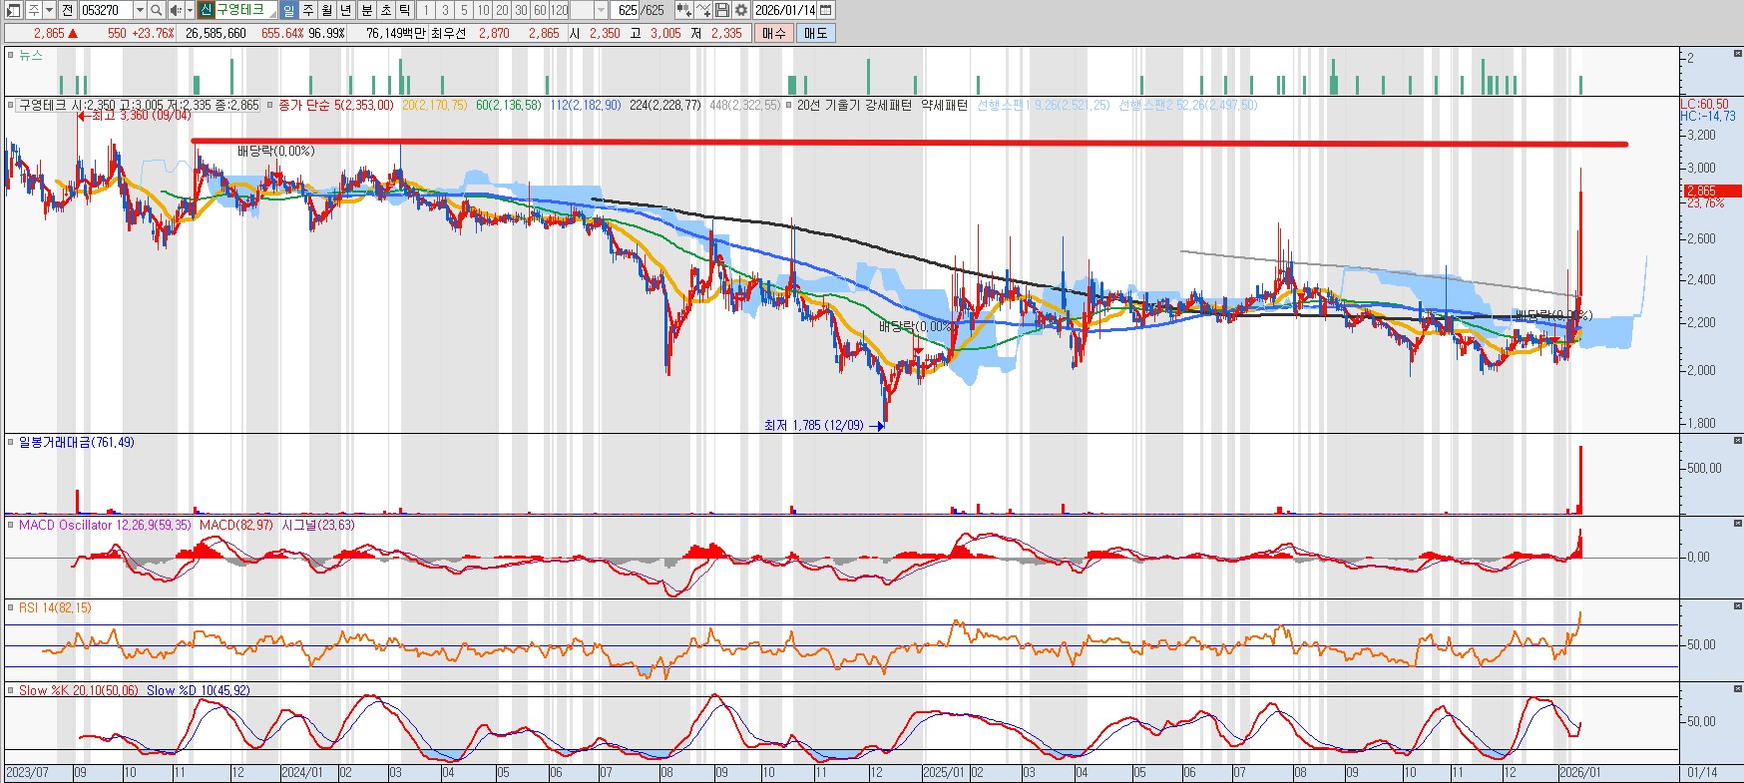Click the Slow %K panel label
Image resolution: width=1744 pixels, height=783 pixels.
click(78, 690)
